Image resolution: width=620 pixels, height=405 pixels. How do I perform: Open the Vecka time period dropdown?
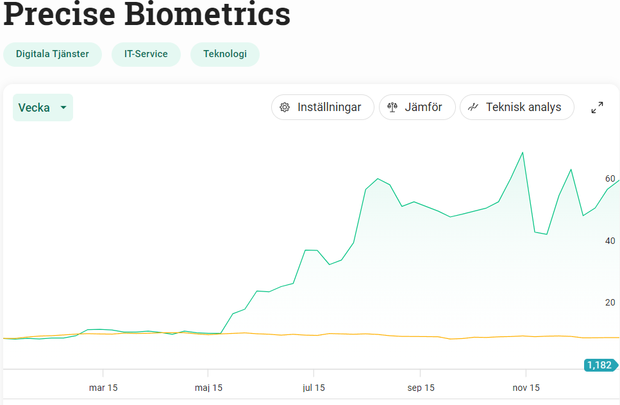pos(42,108)
